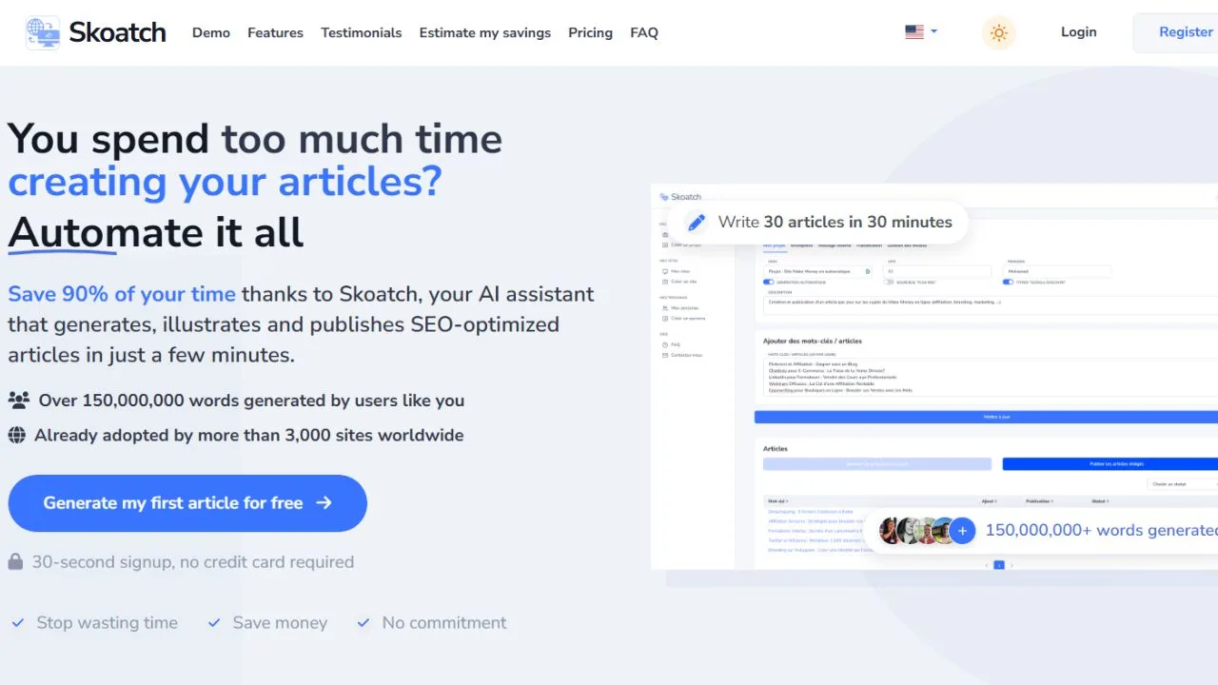This screenshot has height=685, width=1218.
Task: Click the Skoatch wordmark text in header
Action: click(x=117, y=32)
